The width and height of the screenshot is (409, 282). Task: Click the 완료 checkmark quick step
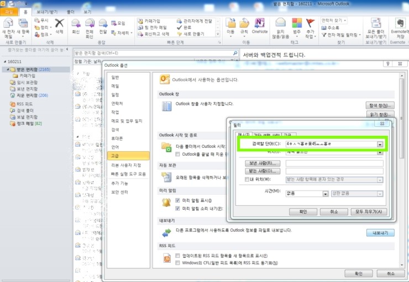pos(184,28)
